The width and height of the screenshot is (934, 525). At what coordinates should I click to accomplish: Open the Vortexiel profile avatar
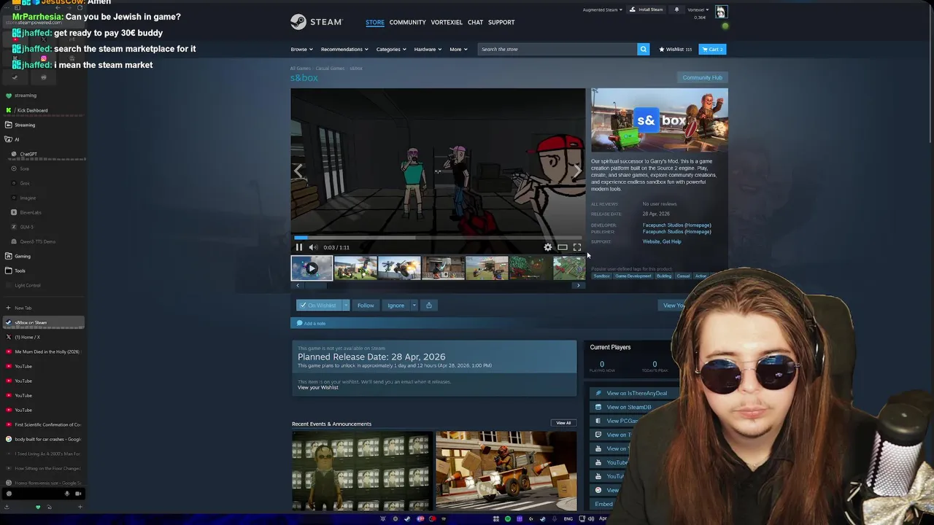point(720,12)
